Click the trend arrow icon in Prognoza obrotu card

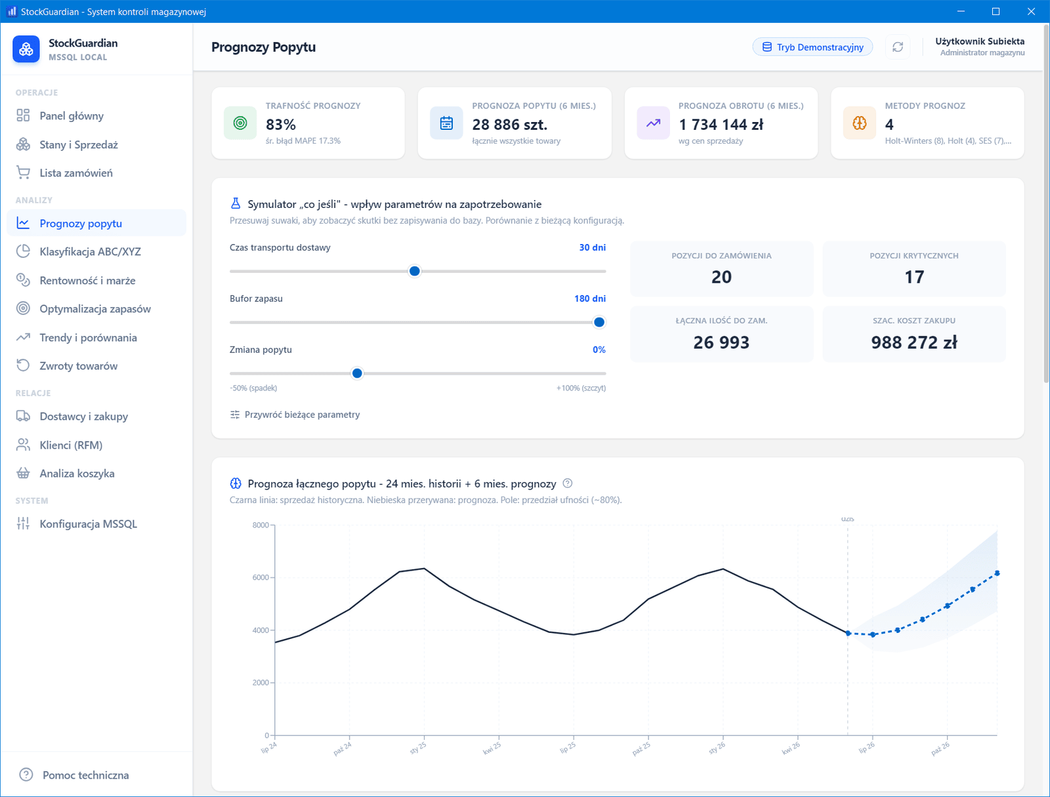coord(653,123)
